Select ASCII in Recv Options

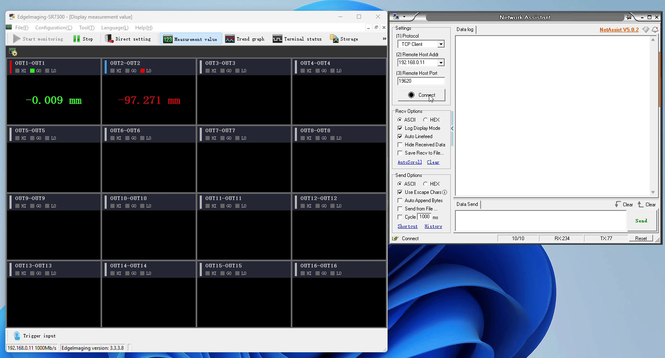click(x=399, y=120)
